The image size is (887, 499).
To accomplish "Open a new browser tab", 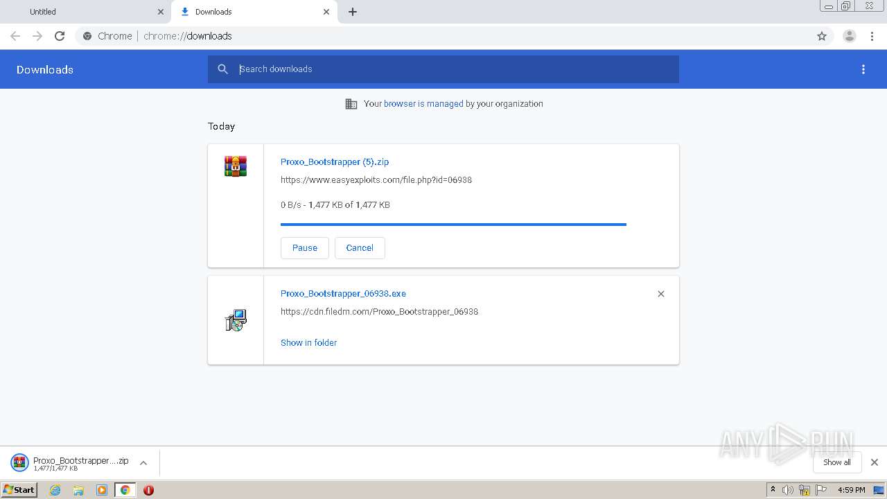I will pyautogui.click(x=353, y=12).
